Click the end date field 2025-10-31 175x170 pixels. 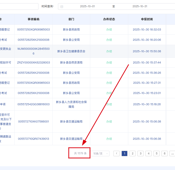(140, 6)
